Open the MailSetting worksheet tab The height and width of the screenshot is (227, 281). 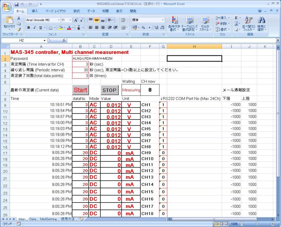pyautogui.click(x=48, y=219)
